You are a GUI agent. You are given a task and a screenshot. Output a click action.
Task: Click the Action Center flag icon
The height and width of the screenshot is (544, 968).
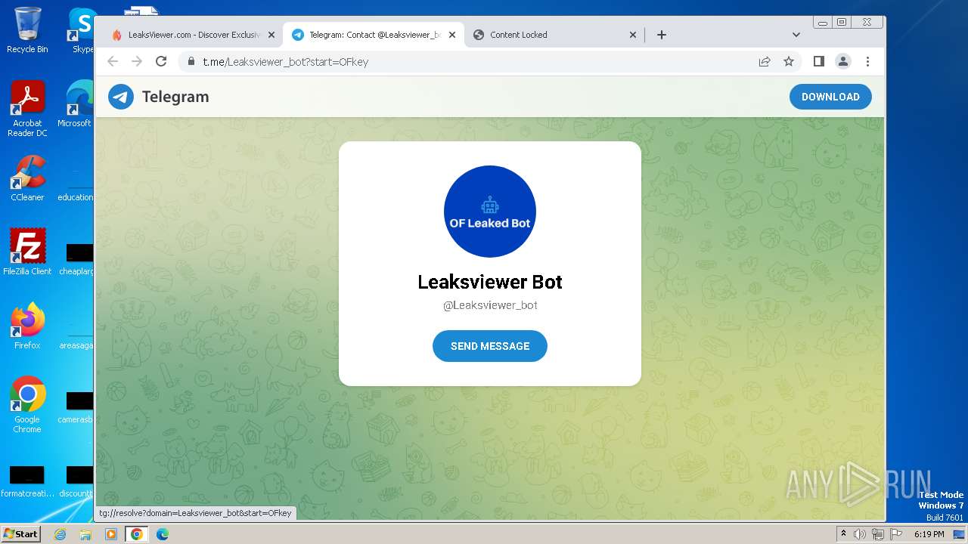coord(896,534)
